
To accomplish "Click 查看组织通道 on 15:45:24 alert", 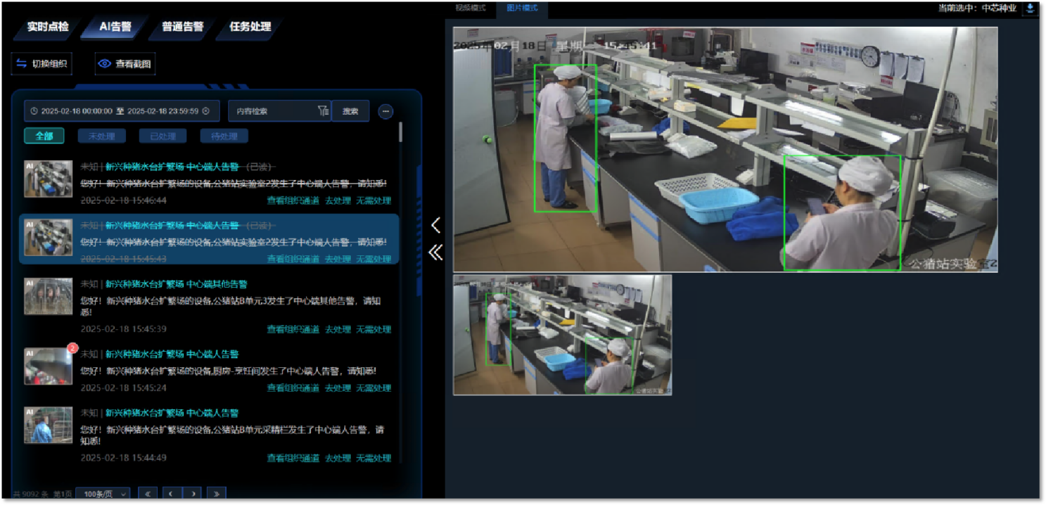I will pos(293,388).
